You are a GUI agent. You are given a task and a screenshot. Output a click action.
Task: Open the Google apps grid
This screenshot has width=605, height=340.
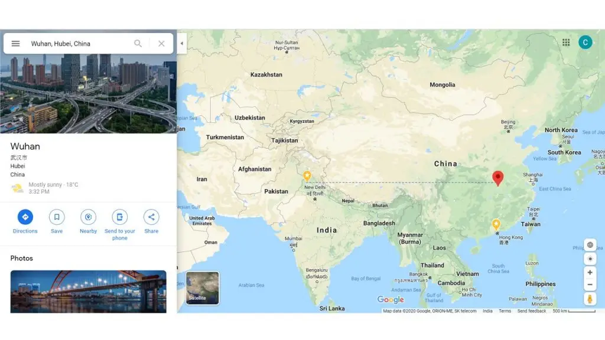click(x=566, y=42)
